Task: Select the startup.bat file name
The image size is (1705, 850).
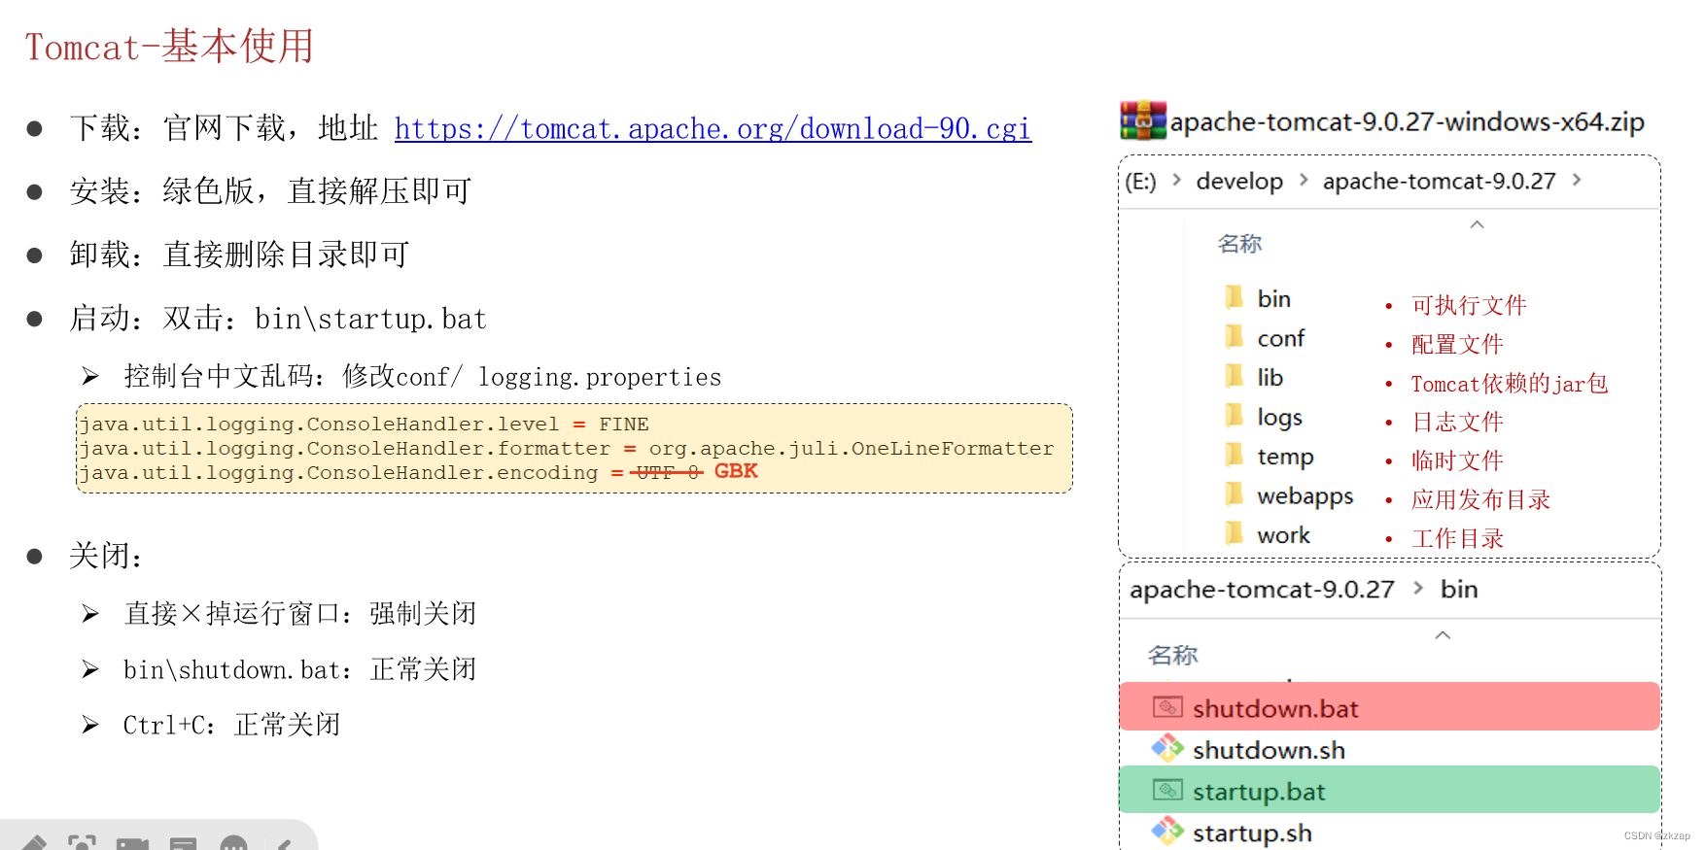Action: tap(1259, 793)
